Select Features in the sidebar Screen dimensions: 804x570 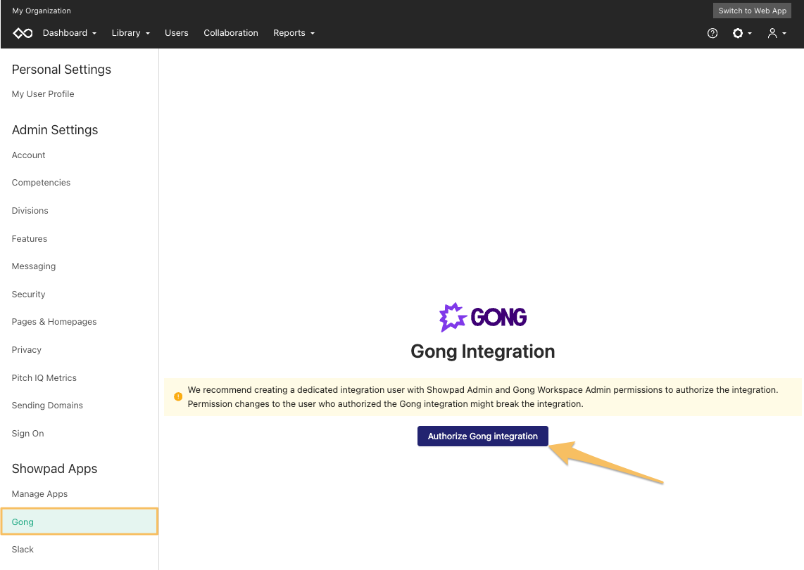click(30, 238)
